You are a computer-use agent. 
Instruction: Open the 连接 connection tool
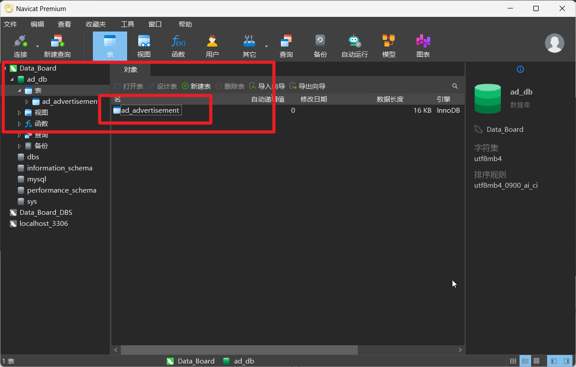coord(20,46)
